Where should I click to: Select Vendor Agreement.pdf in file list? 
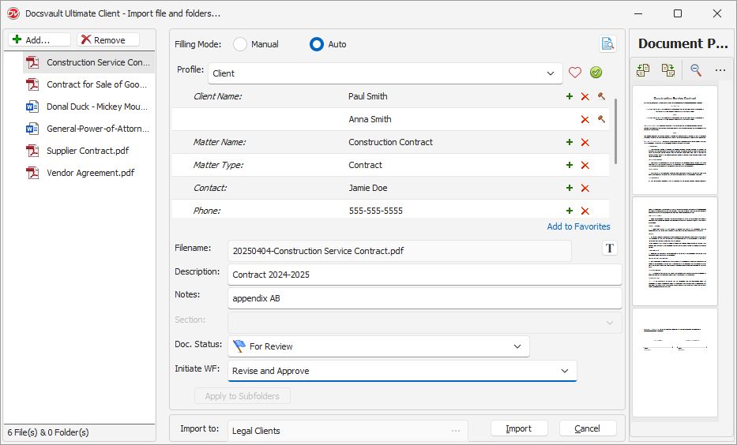tap(89, 173)
